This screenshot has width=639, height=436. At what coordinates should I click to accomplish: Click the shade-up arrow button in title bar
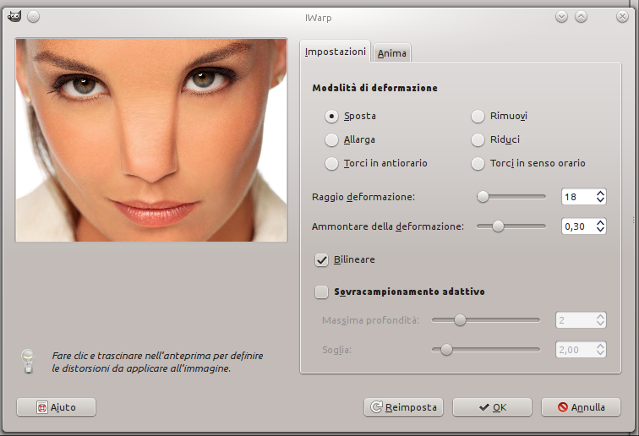[x=582, y=17]
